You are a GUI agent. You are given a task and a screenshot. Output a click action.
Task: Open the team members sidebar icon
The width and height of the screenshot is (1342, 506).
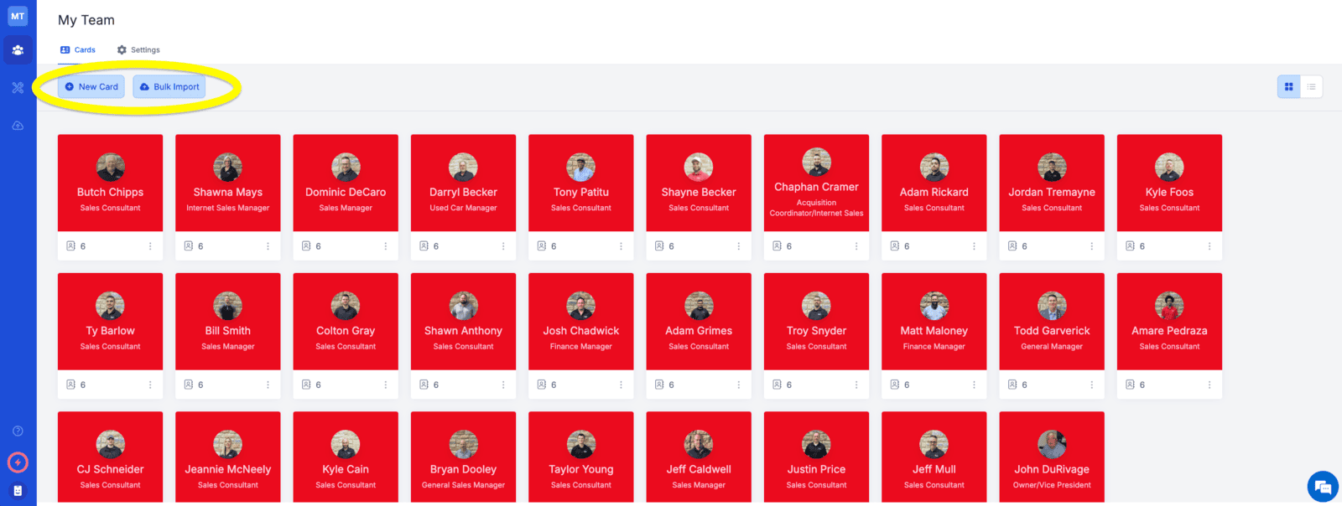point(18,50)
